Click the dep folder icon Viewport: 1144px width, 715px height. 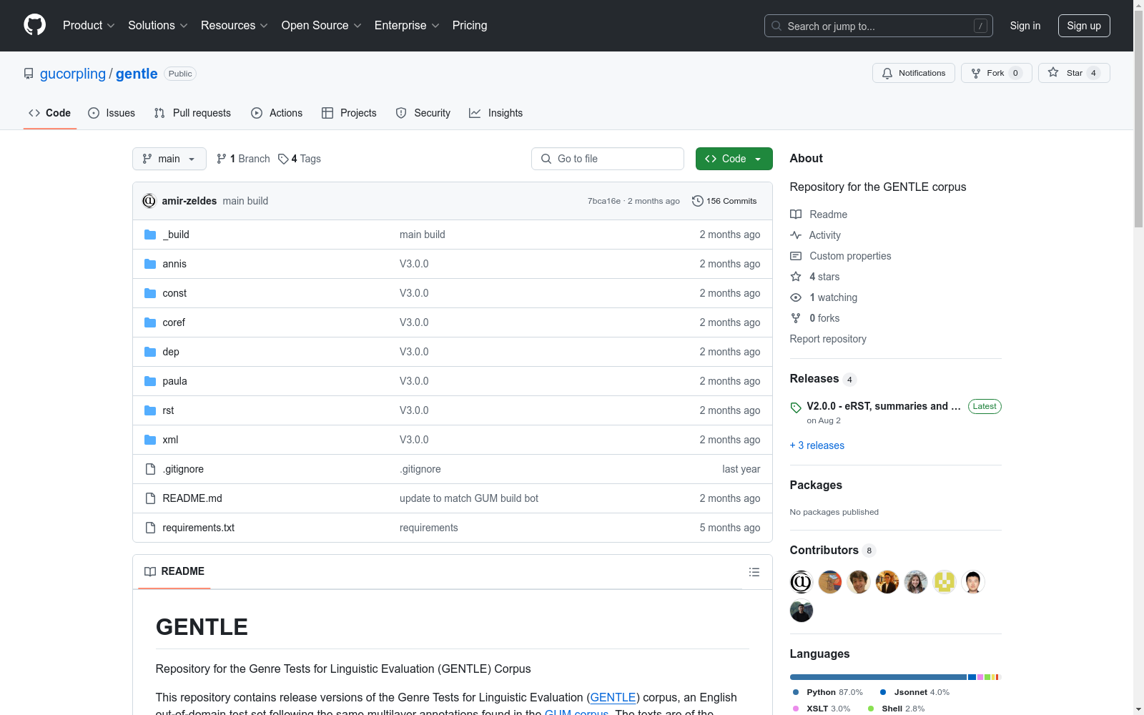coord(150,352)
